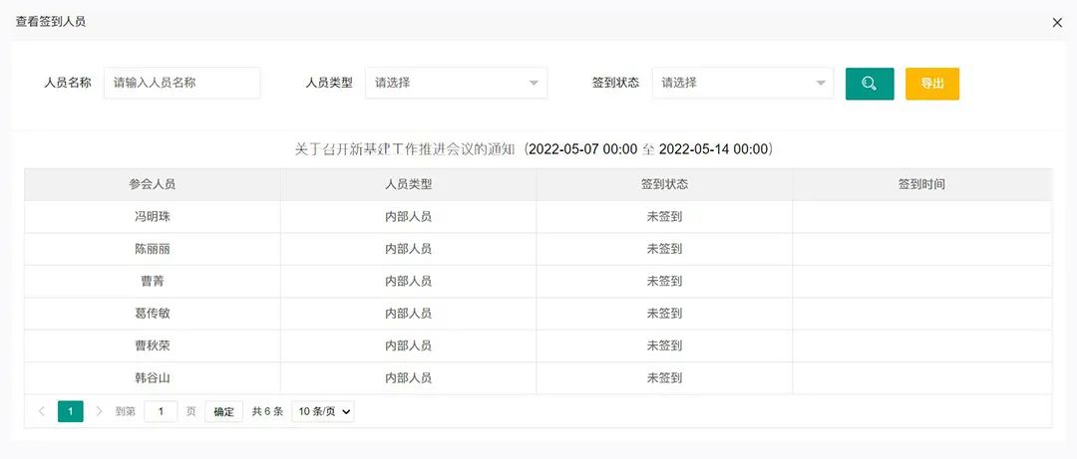Select attendee 冯明珠
The width and height of the screenshot is (1077, 459).
152,217
